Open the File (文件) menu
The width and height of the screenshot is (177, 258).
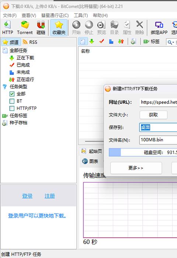(10, 15)
